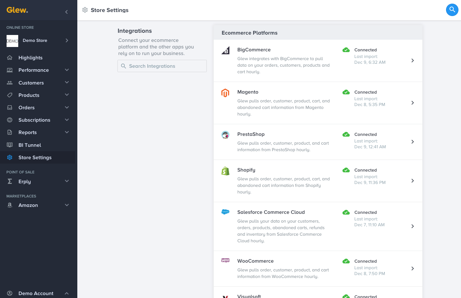Click the Highlights home icon
The image size is (461, 298).
click(10, 58)
